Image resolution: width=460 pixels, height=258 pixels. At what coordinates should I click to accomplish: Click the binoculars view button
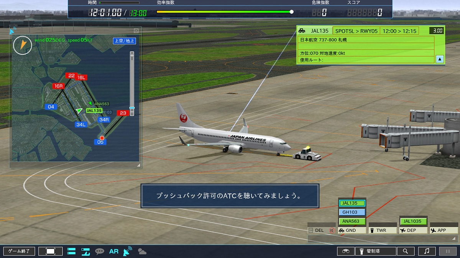(x=346, y=251)
